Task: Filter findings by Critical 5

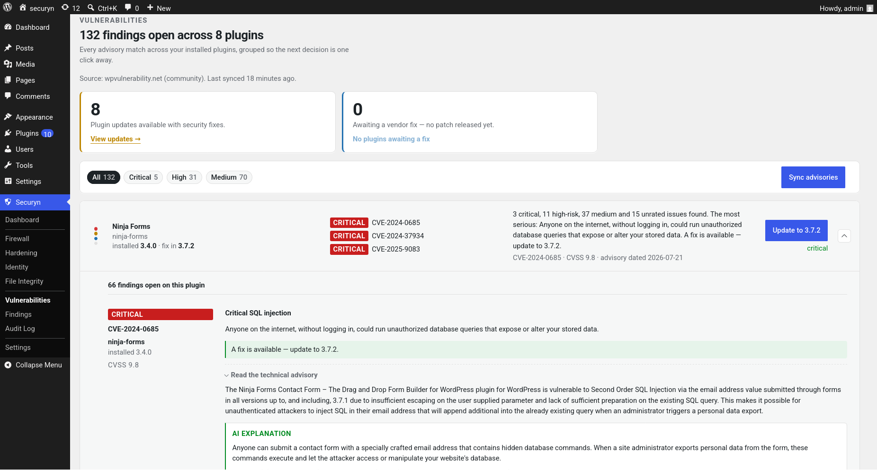Action: tap(143, 177)
